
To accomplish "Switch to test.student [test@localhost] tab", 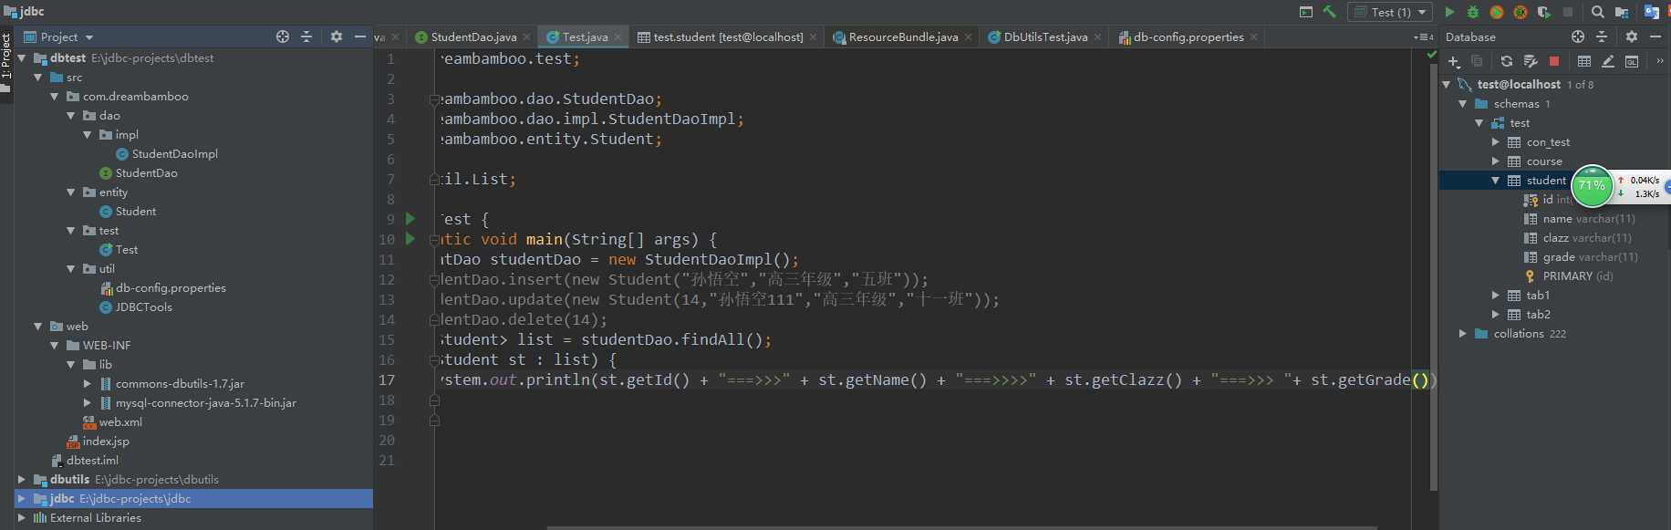I will 727,37.
